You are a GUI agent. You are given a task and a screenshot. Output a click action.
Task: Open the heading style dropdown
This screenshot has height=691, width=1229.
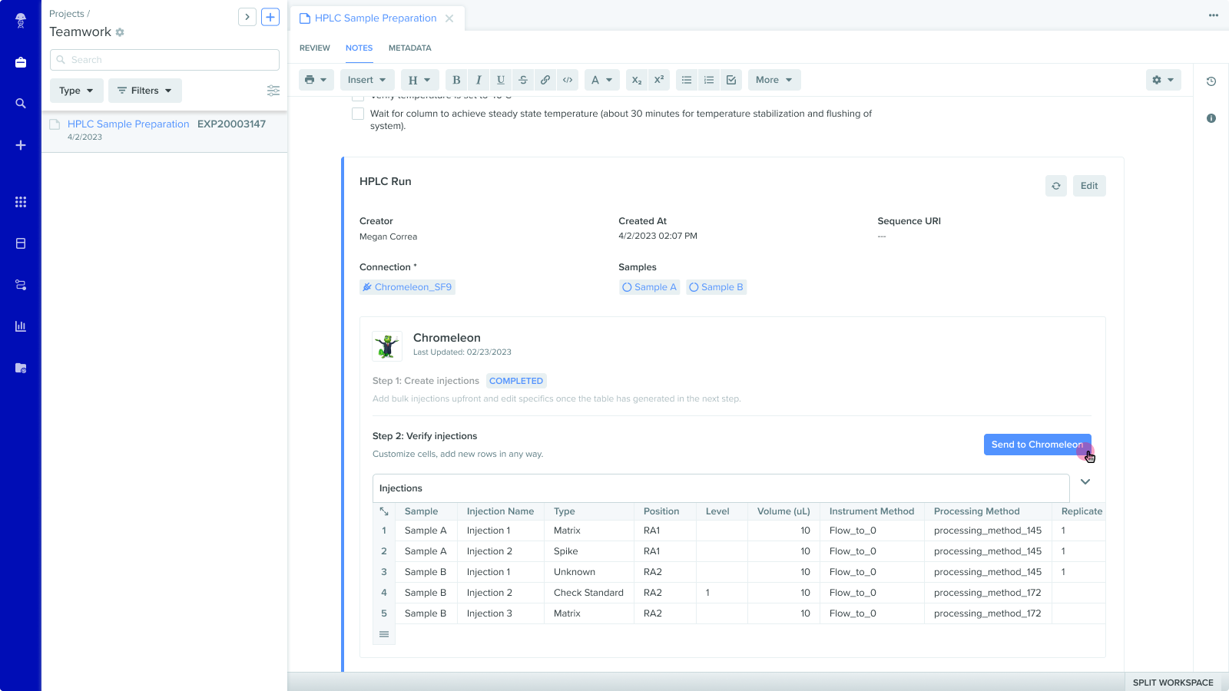420,80
